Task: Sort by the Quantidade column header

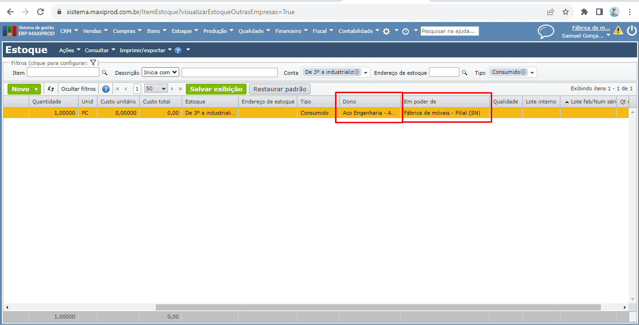Action: click(x=54, y=102)
